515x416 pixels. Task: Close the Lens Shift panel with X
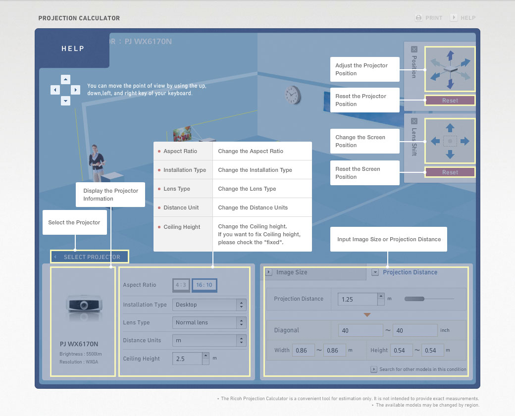[x=414, y=121]
